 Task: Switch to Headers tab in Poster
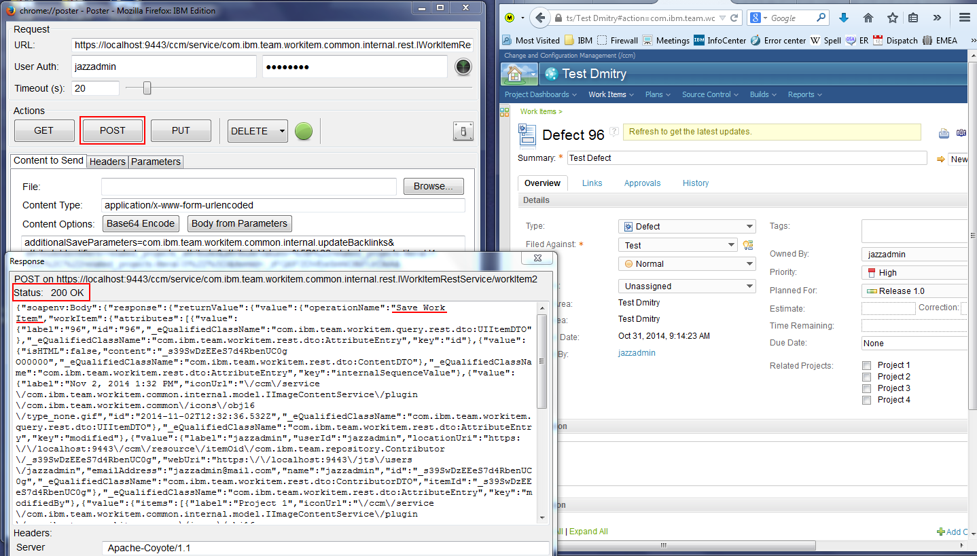click(107, 162)
